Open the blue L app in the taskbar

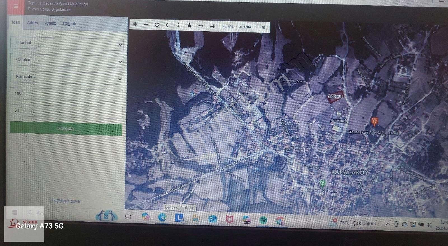point(179,218)
